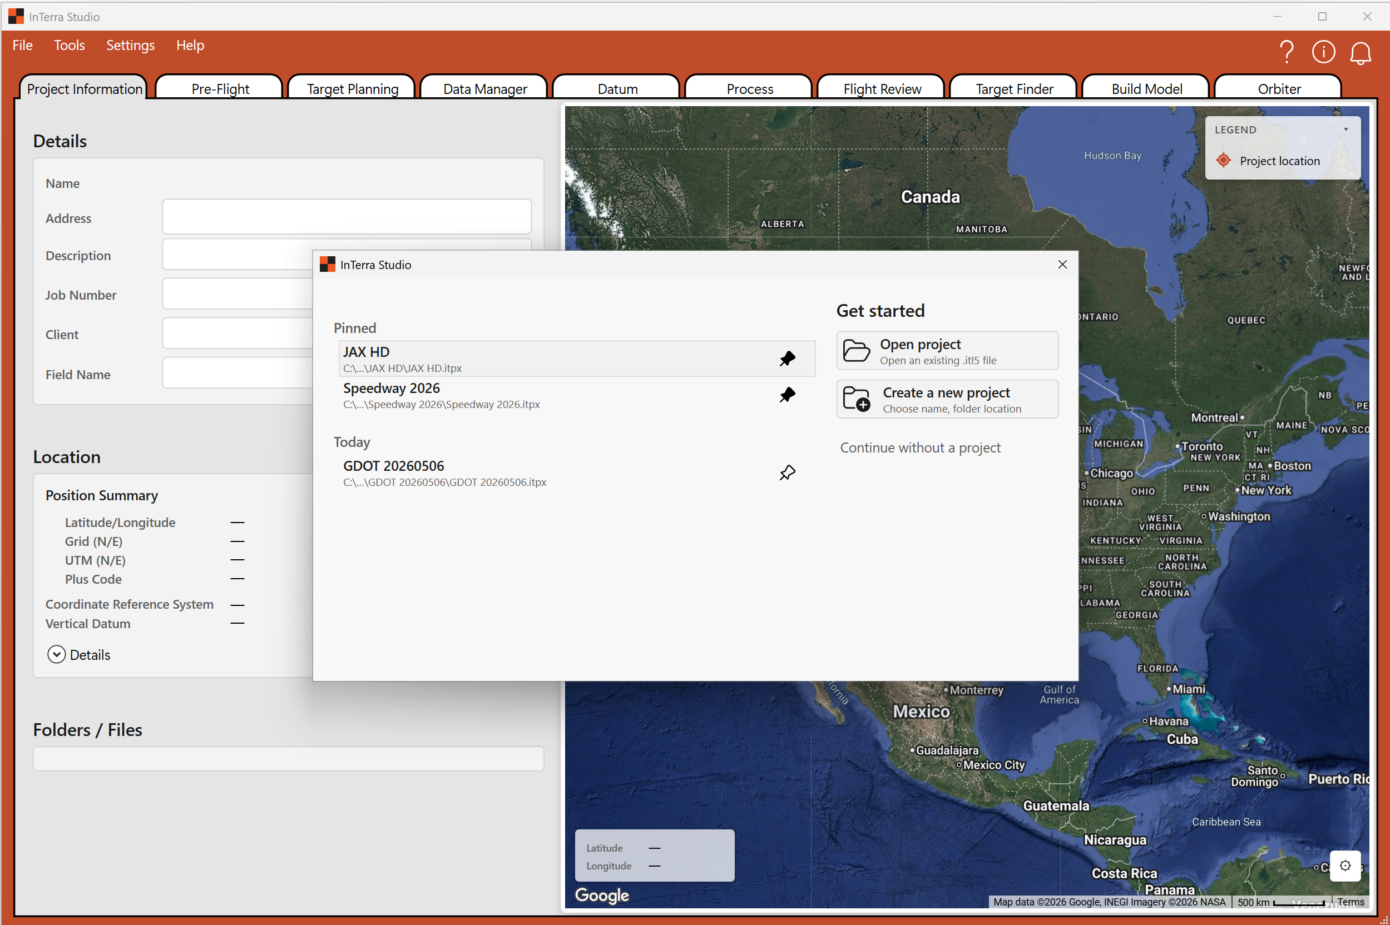Click the Project location legend marker
Image resolution: width=1390 pixels, height=925 pixels.
pos(1224,161)
